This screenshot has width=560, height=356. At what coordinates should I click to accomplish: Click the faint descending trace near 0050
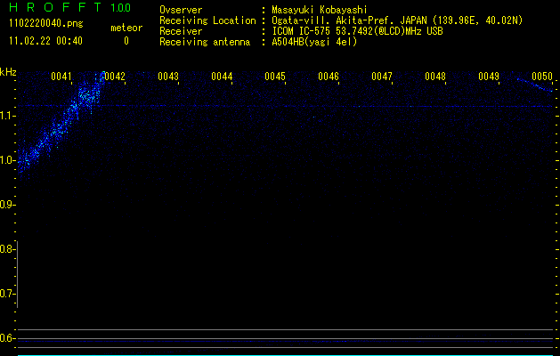coord(534,85)
